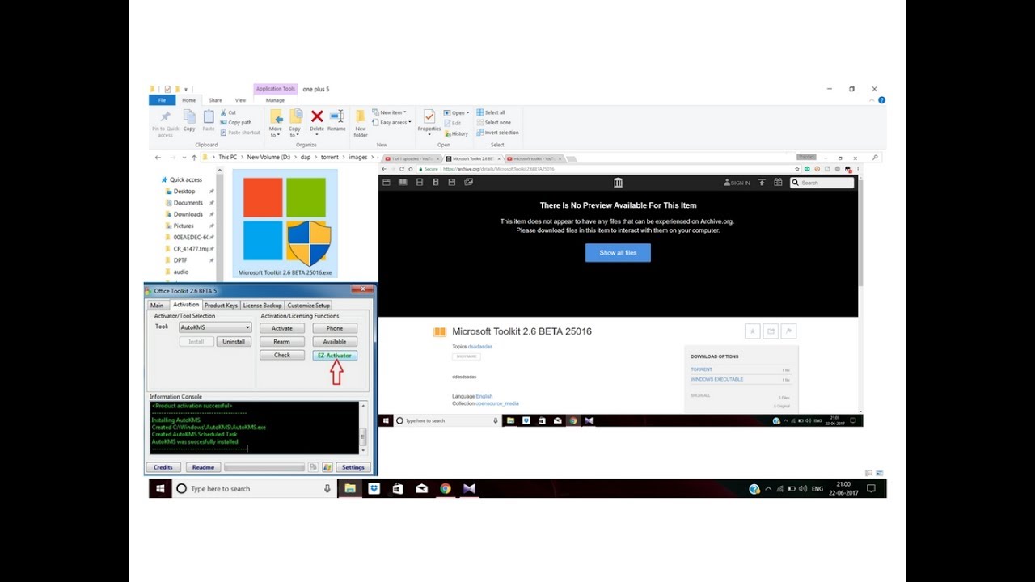The height and width of the screenshot is (582, 1035).
Task: Open the Explorer File menu
Action: 162,100
